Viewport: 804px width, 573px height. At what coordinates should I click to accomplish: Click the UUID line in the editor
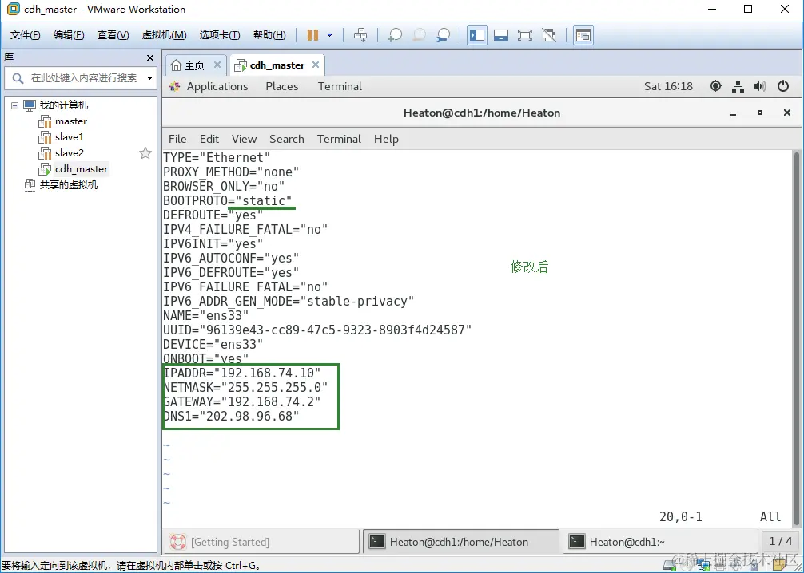317,330
